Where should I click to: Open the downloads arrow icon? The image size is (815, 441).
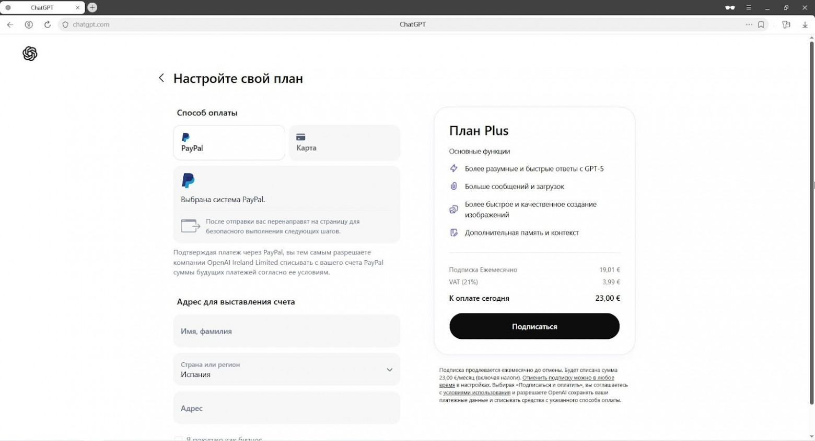pyautogui.click(x=805, y=24)
